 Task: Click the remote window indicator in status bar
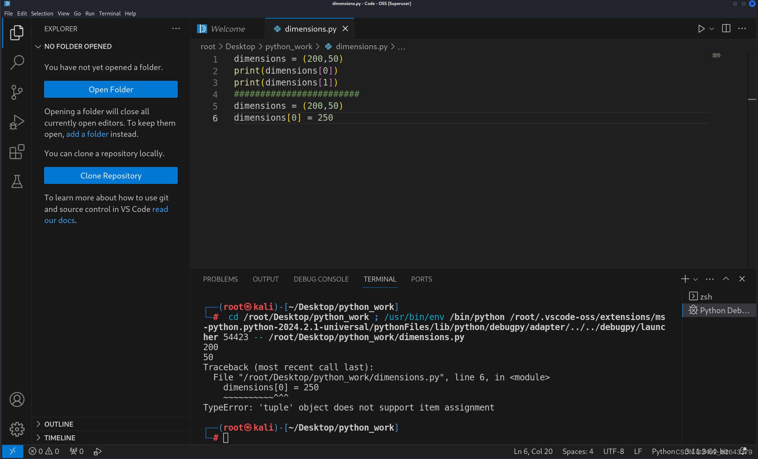point(13,451)
